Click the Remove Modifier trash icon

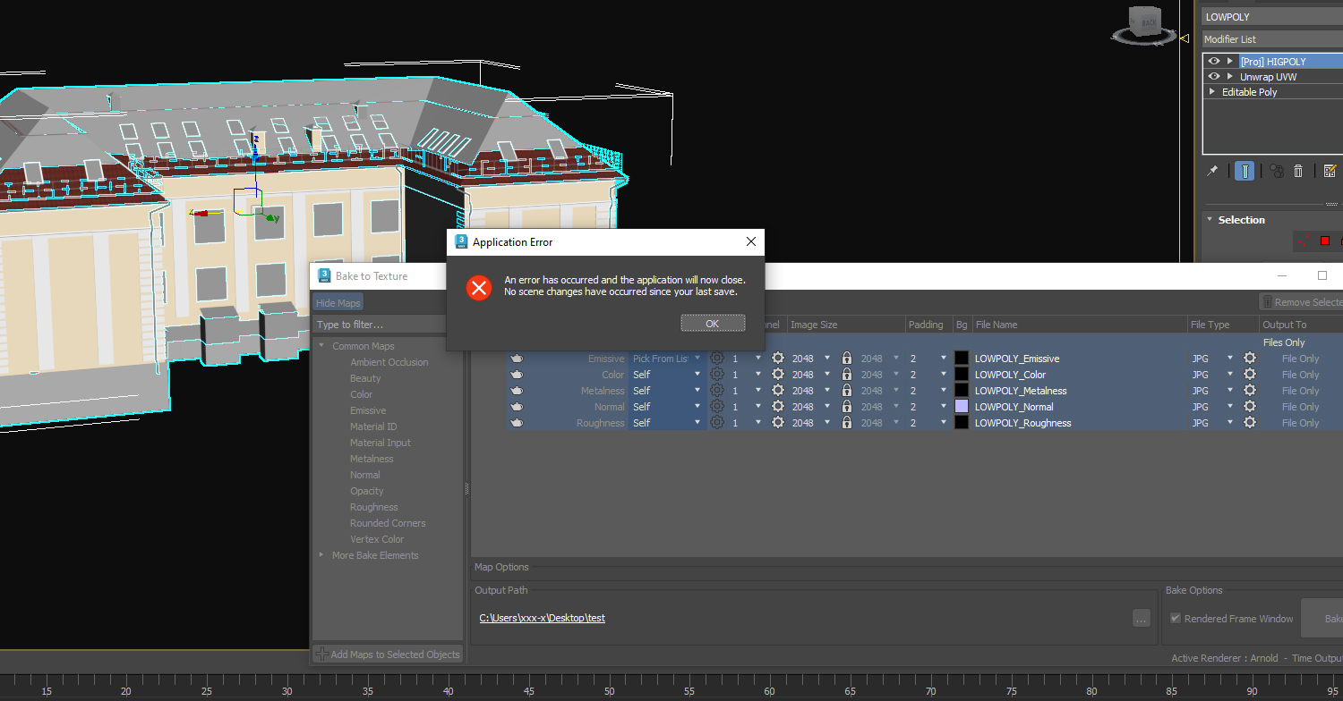pyautogui.click(x=1298, y=171)
